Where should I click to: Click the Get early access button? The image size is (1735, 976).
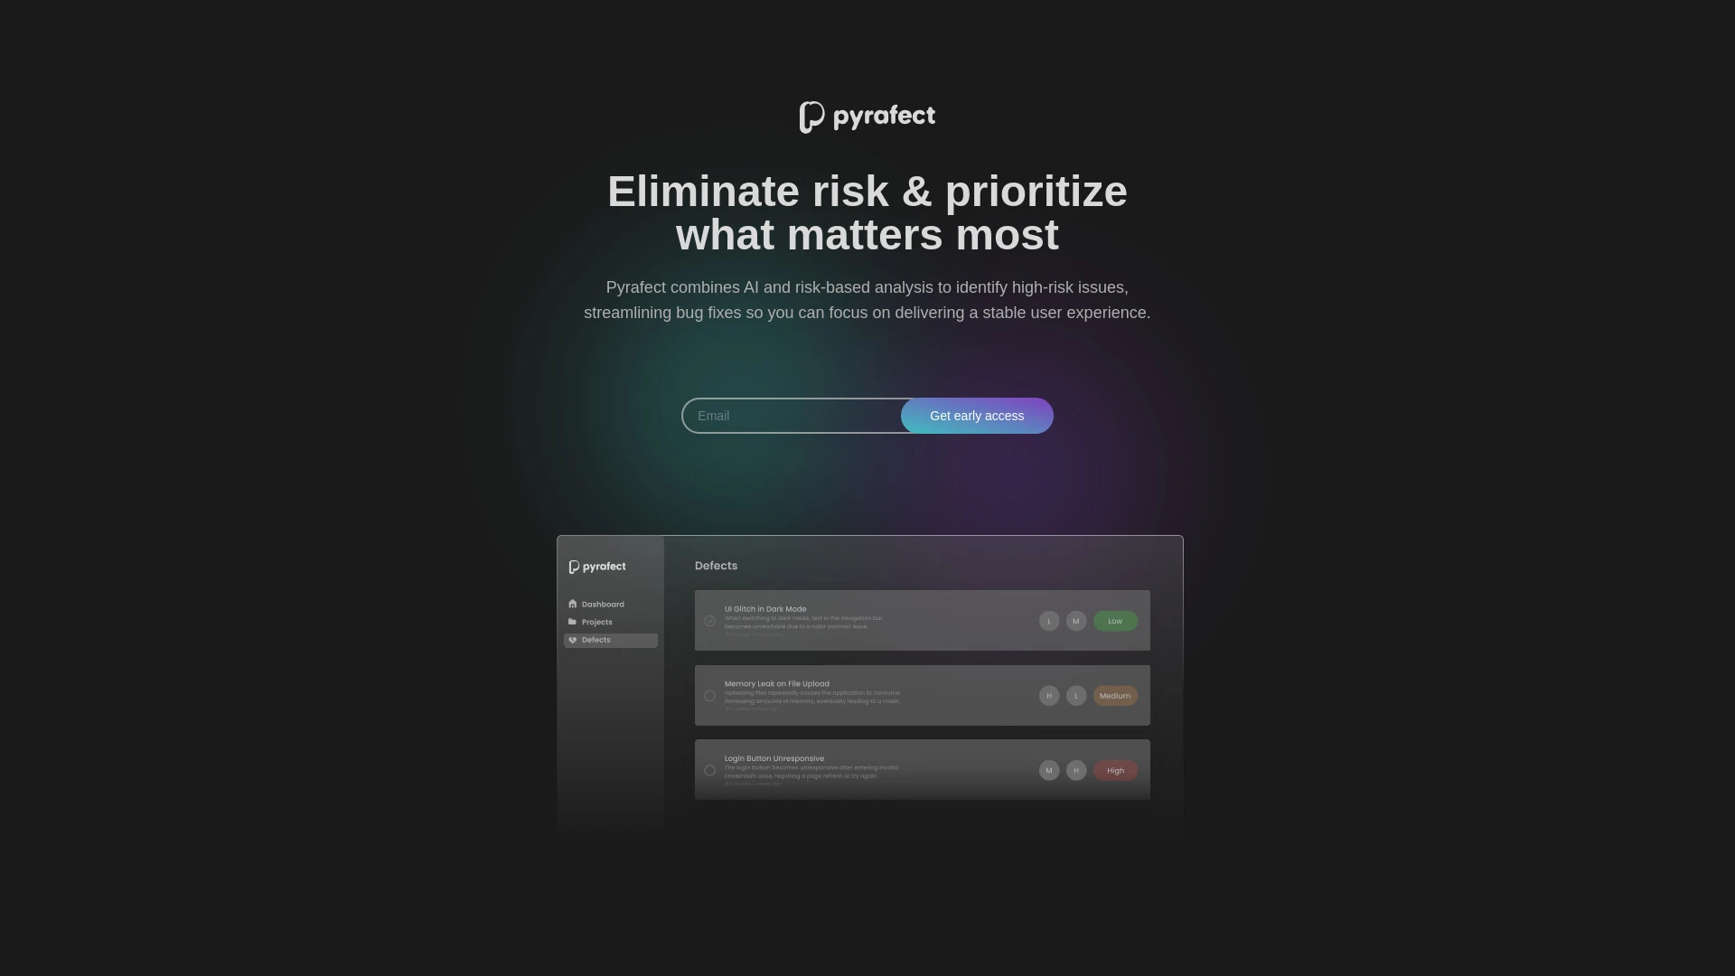pyautogui.click(x=976, y=415)
